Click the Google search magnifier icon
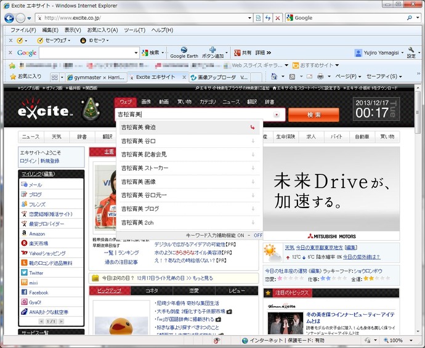Viewport: 425px width, 348px height. click(409, 18)
